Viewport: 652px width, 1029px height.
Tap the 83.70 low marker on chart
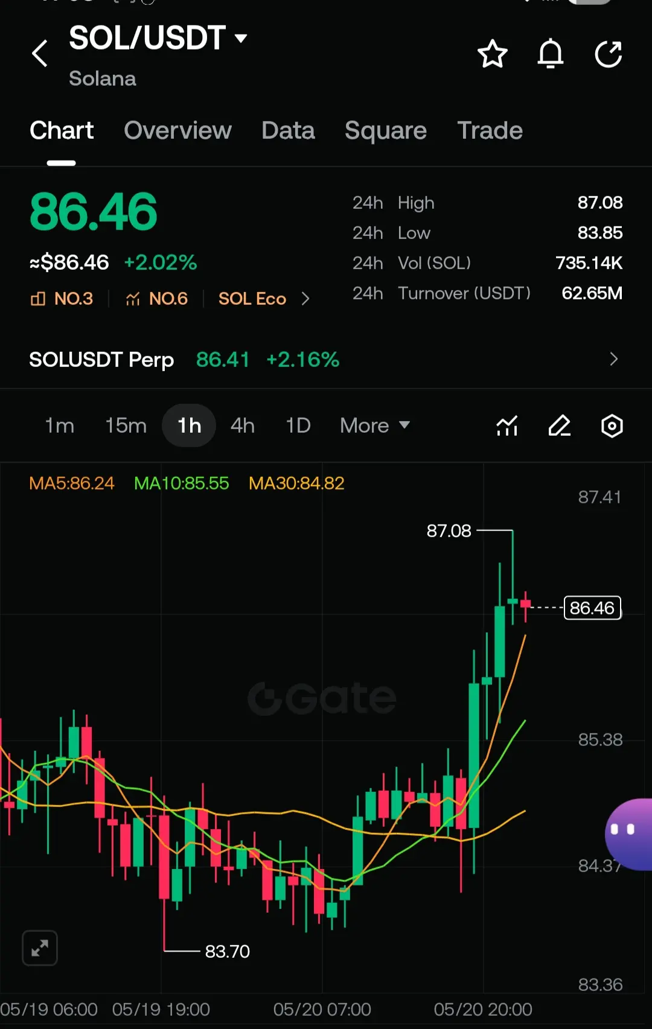tap(227, 951)
